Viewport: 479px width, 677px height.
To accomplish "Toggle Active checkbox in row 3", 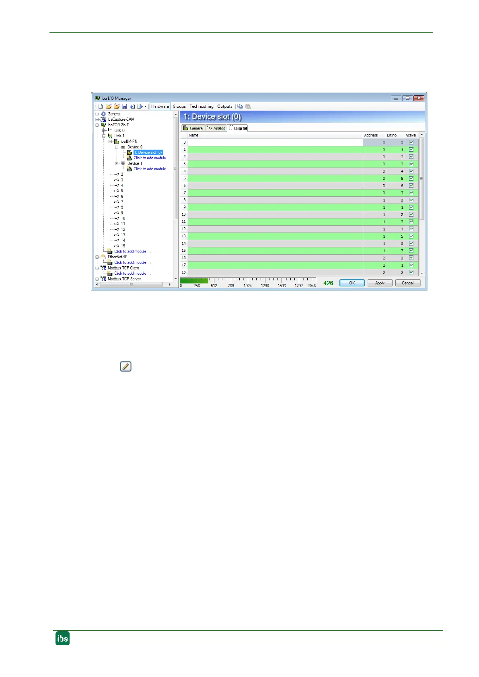I will (x=411, y=164).
